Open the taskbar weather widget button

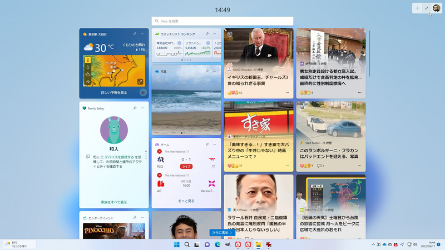point(19,244)
